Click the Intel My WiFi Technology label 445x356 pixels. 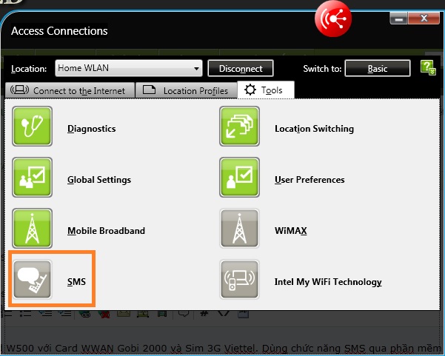(328, 282)
